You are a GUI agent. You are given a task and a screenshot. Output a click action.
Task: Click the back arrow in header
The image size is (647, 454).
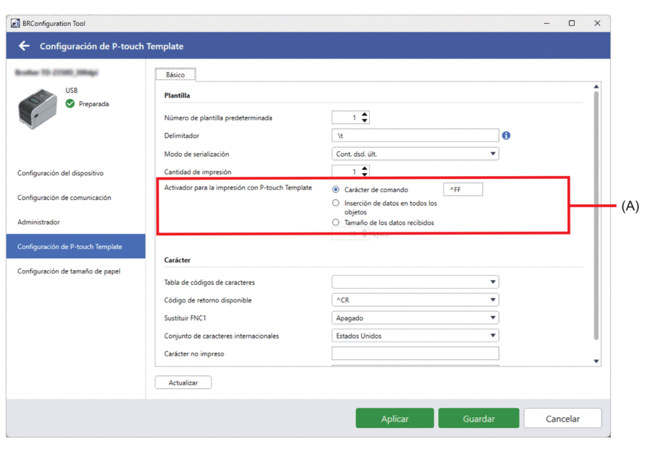click(24, 46)
